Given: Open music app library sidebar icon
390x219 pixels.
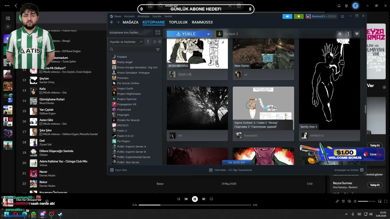Looking at the screenshot, I should (8, 18).
